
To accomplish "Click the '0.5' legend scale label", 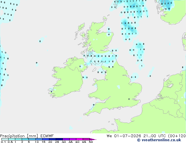I will pos(10,142).
